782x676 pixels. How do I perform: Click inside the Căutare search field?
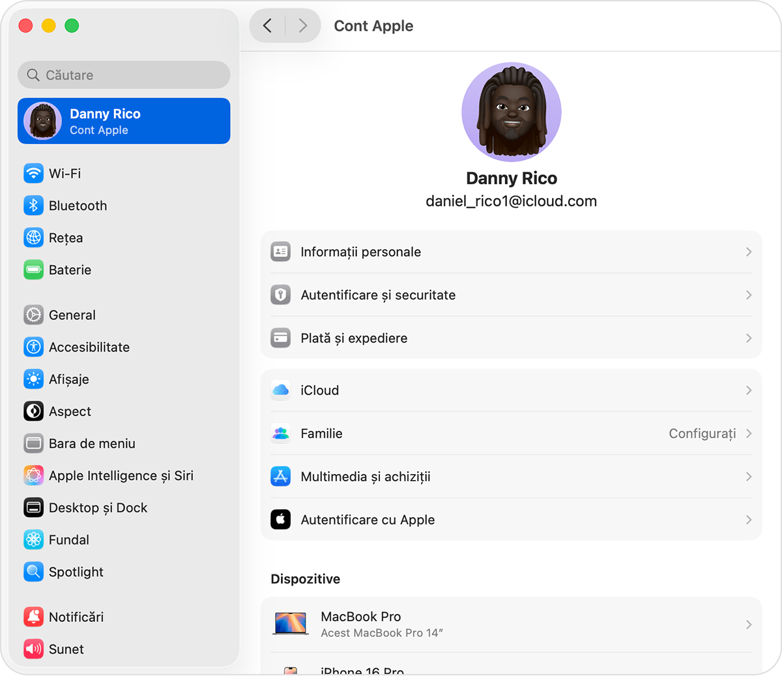(124, 75)
